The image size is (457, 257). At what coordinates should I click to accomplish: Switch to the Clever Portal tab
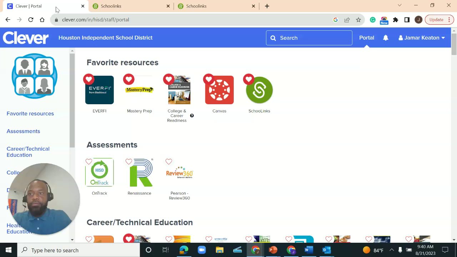point(45,6)
